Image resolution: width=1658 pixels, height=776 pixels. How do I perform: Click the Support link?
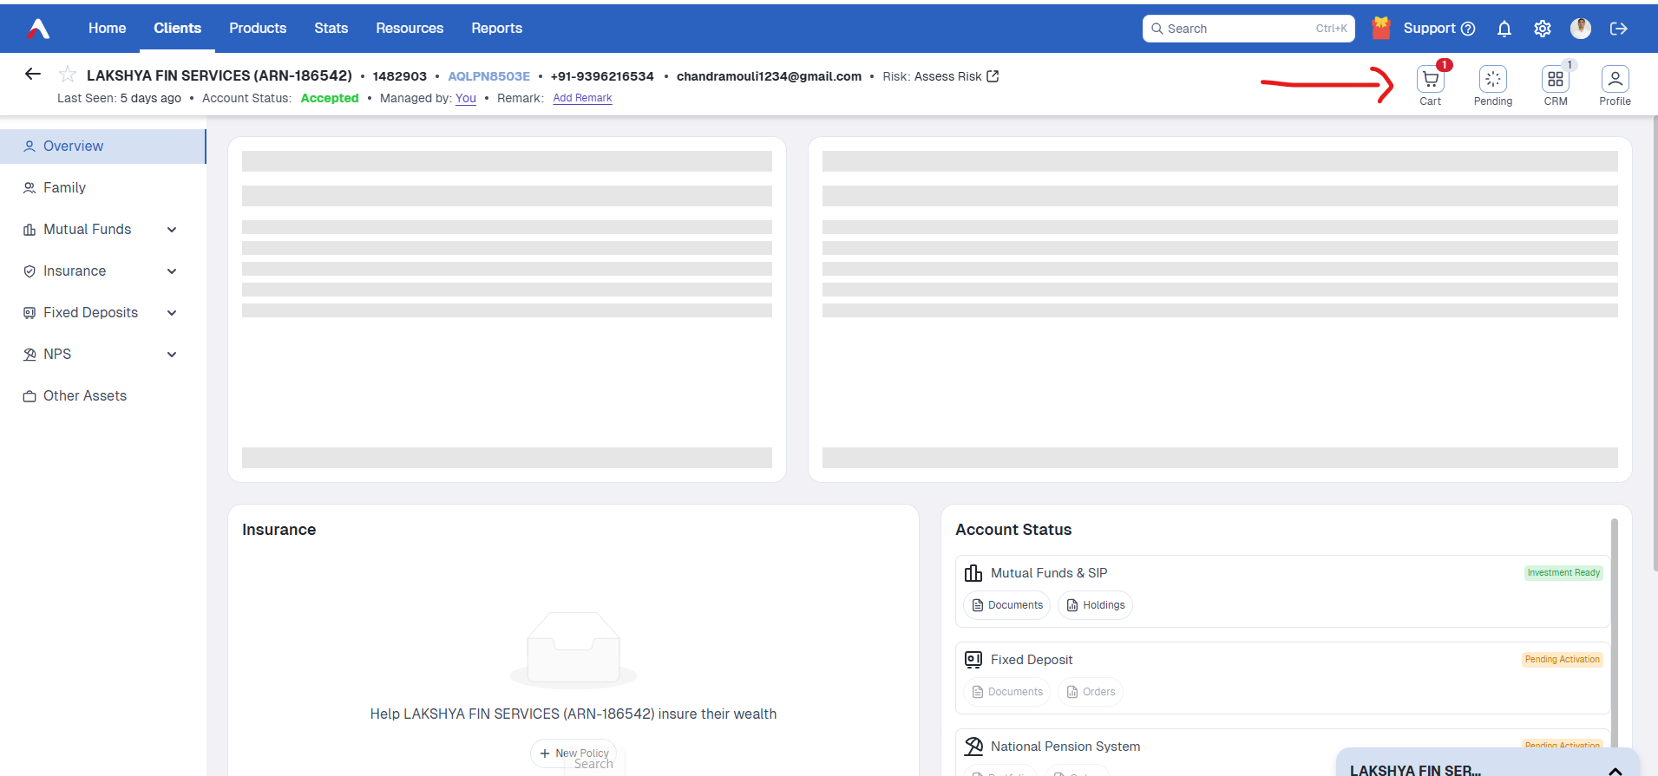(1429, 29)
